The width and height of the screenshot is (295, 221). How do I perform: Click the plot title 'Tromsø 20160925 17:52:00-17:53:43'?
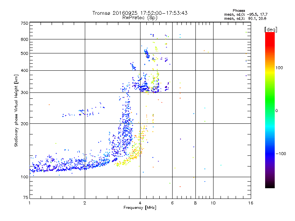click(x=140, y=13)
